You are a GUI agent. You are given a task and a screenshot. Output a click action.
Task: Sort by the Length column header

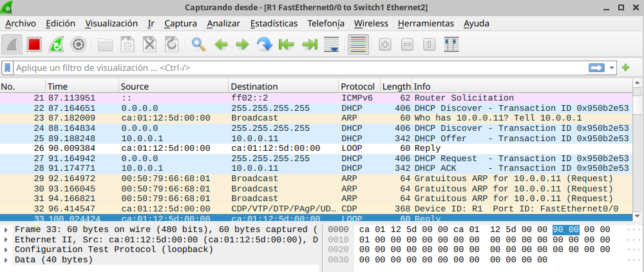tap(396, 87)
